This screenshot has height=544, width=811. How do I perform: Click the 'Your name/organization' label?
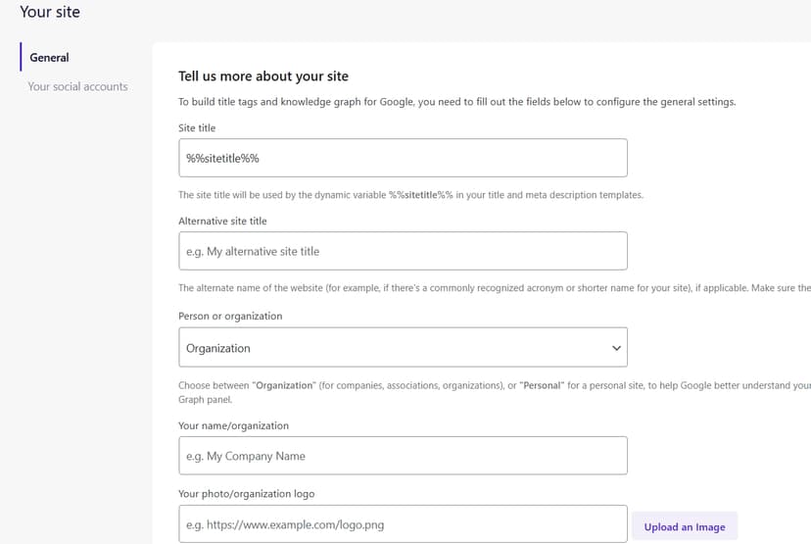233,426
